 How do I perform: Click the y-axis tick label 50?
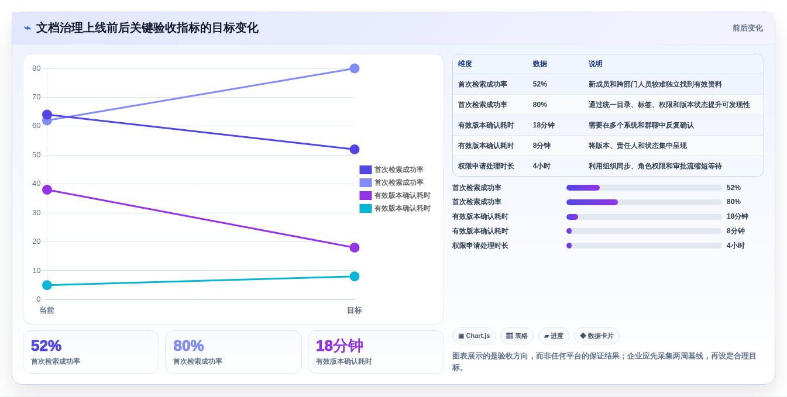pyautogui.click(x=36, y=155)
